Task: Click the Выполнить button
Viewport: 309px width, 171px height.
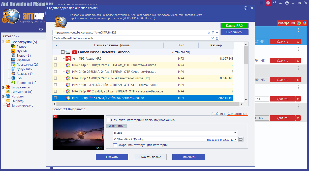Action: [x=234, y=32]
